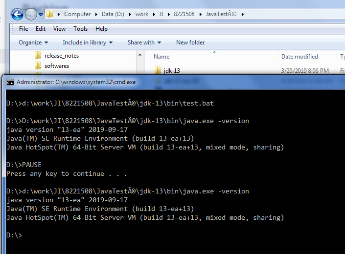Sort files by the Name column header
The image size is (345, 254).
[162, 57]
